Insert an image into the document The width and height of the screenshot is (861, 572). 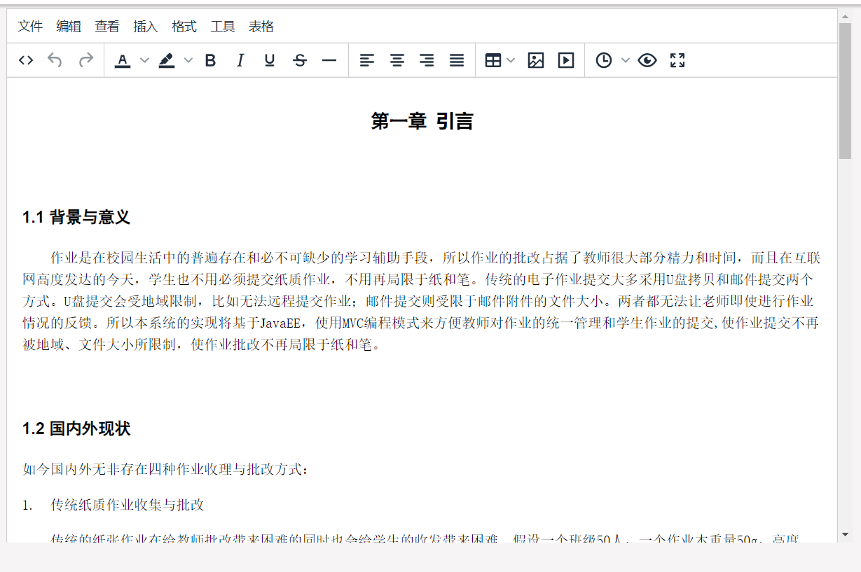point(535,60)
